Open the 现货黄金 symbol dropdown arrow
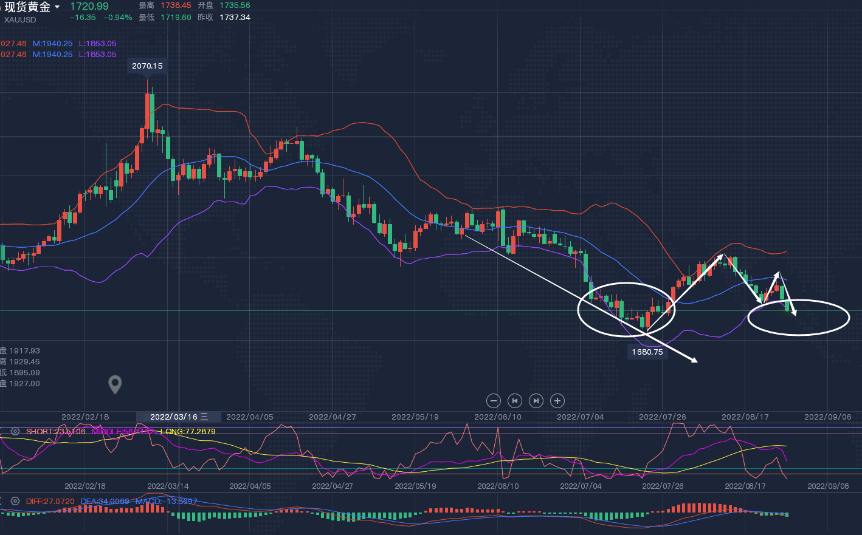Screen dimensions: 862x535 coord(57,7)
